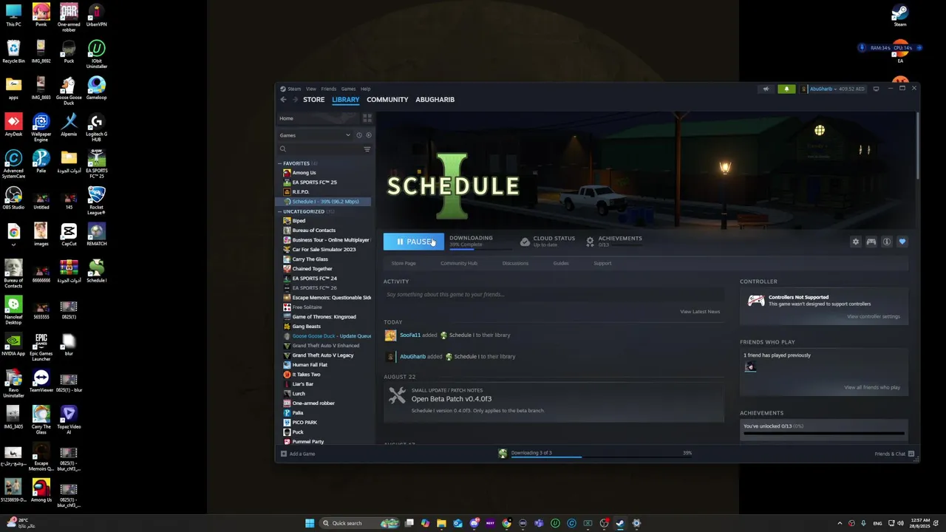Open Community Hub link
The width and height of the screenshot is (946, 532).
459,263
